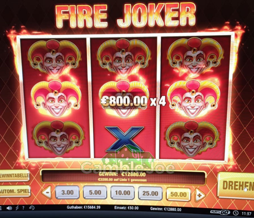Open help question mark icon

click(23, 208)
